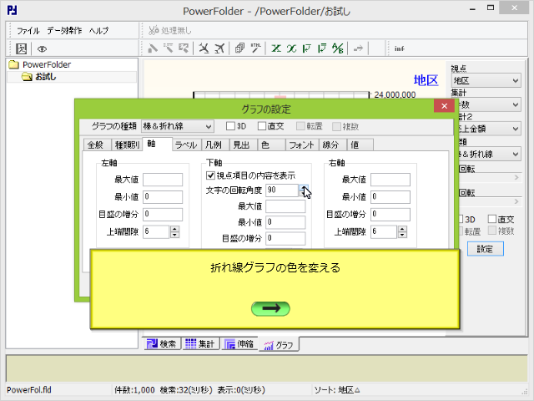Image resolution: width=534 pixels, height=401 pixels.
Task: Click the 設定 button in right panel
Action: click(486, 249)
